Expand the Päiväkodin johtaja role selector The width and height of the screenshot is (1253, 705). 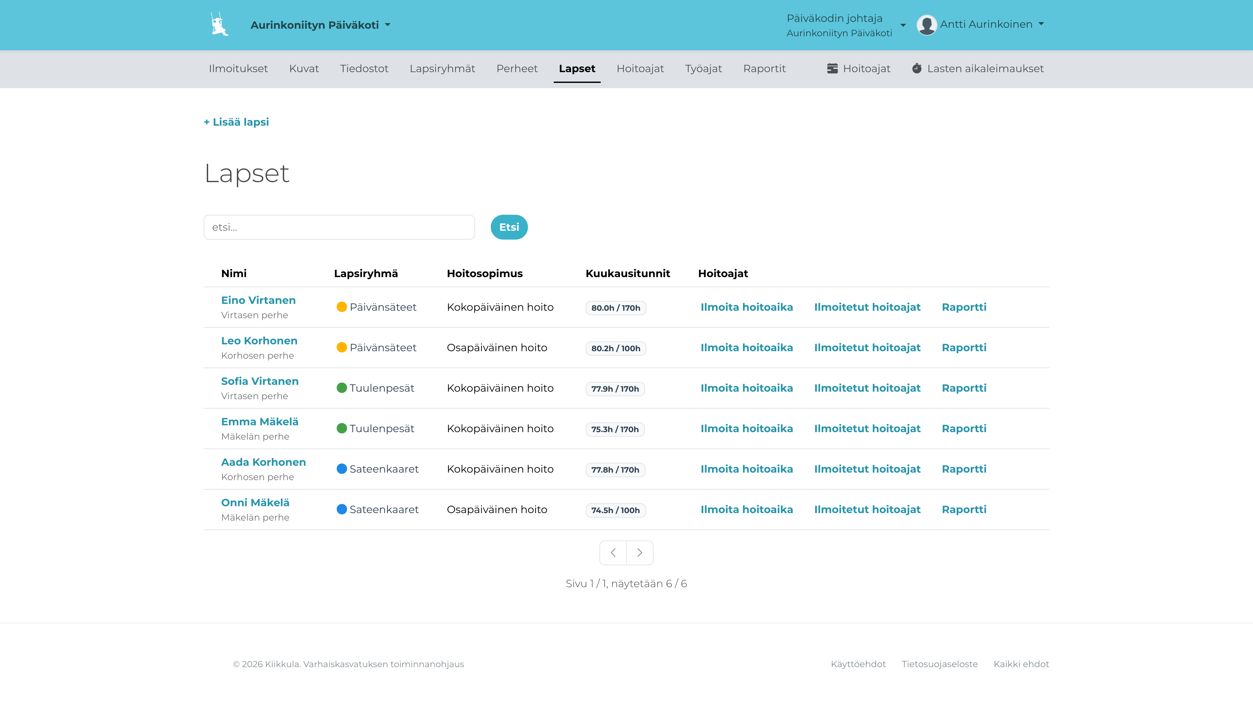click(846, 25)
